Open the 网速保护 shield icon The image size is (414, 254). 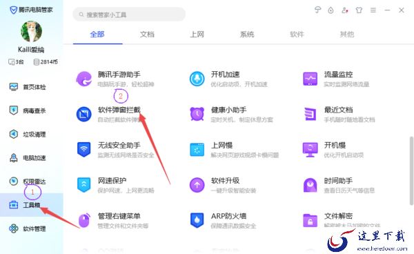coord(84,185)
